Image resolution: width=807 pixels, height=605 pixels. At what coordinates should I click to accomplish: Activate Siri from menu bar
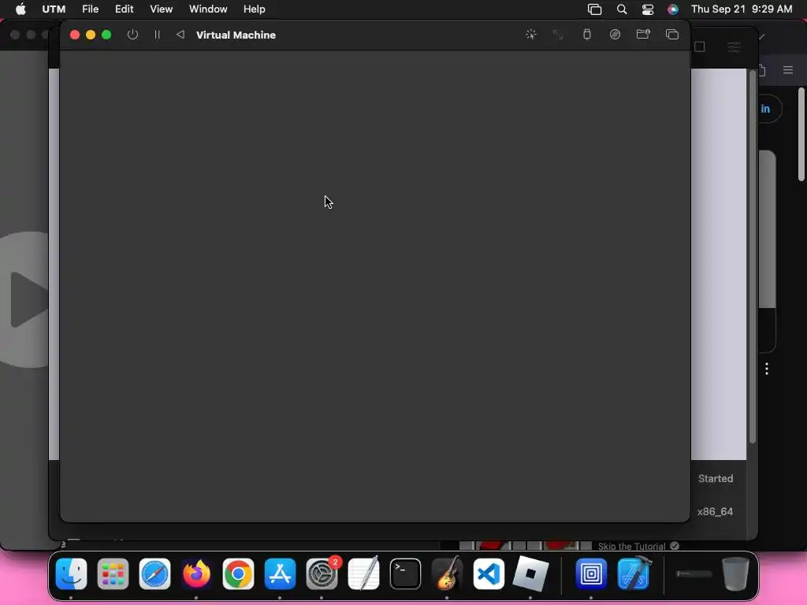673,9
